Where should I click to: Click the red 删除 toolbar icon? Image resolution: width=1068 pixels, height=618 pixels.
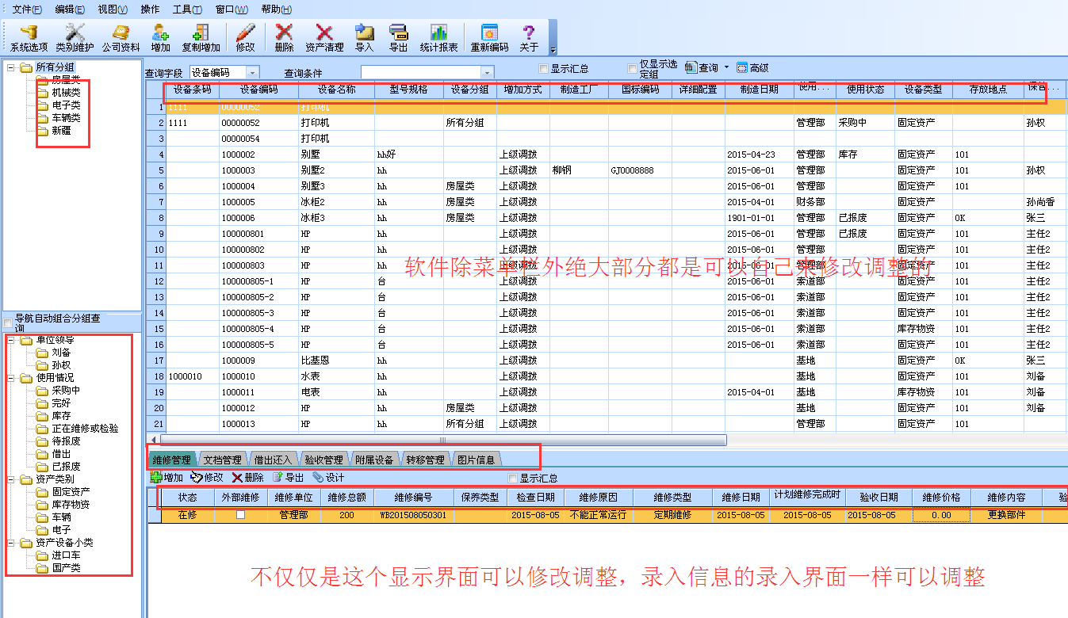[284, 37]
